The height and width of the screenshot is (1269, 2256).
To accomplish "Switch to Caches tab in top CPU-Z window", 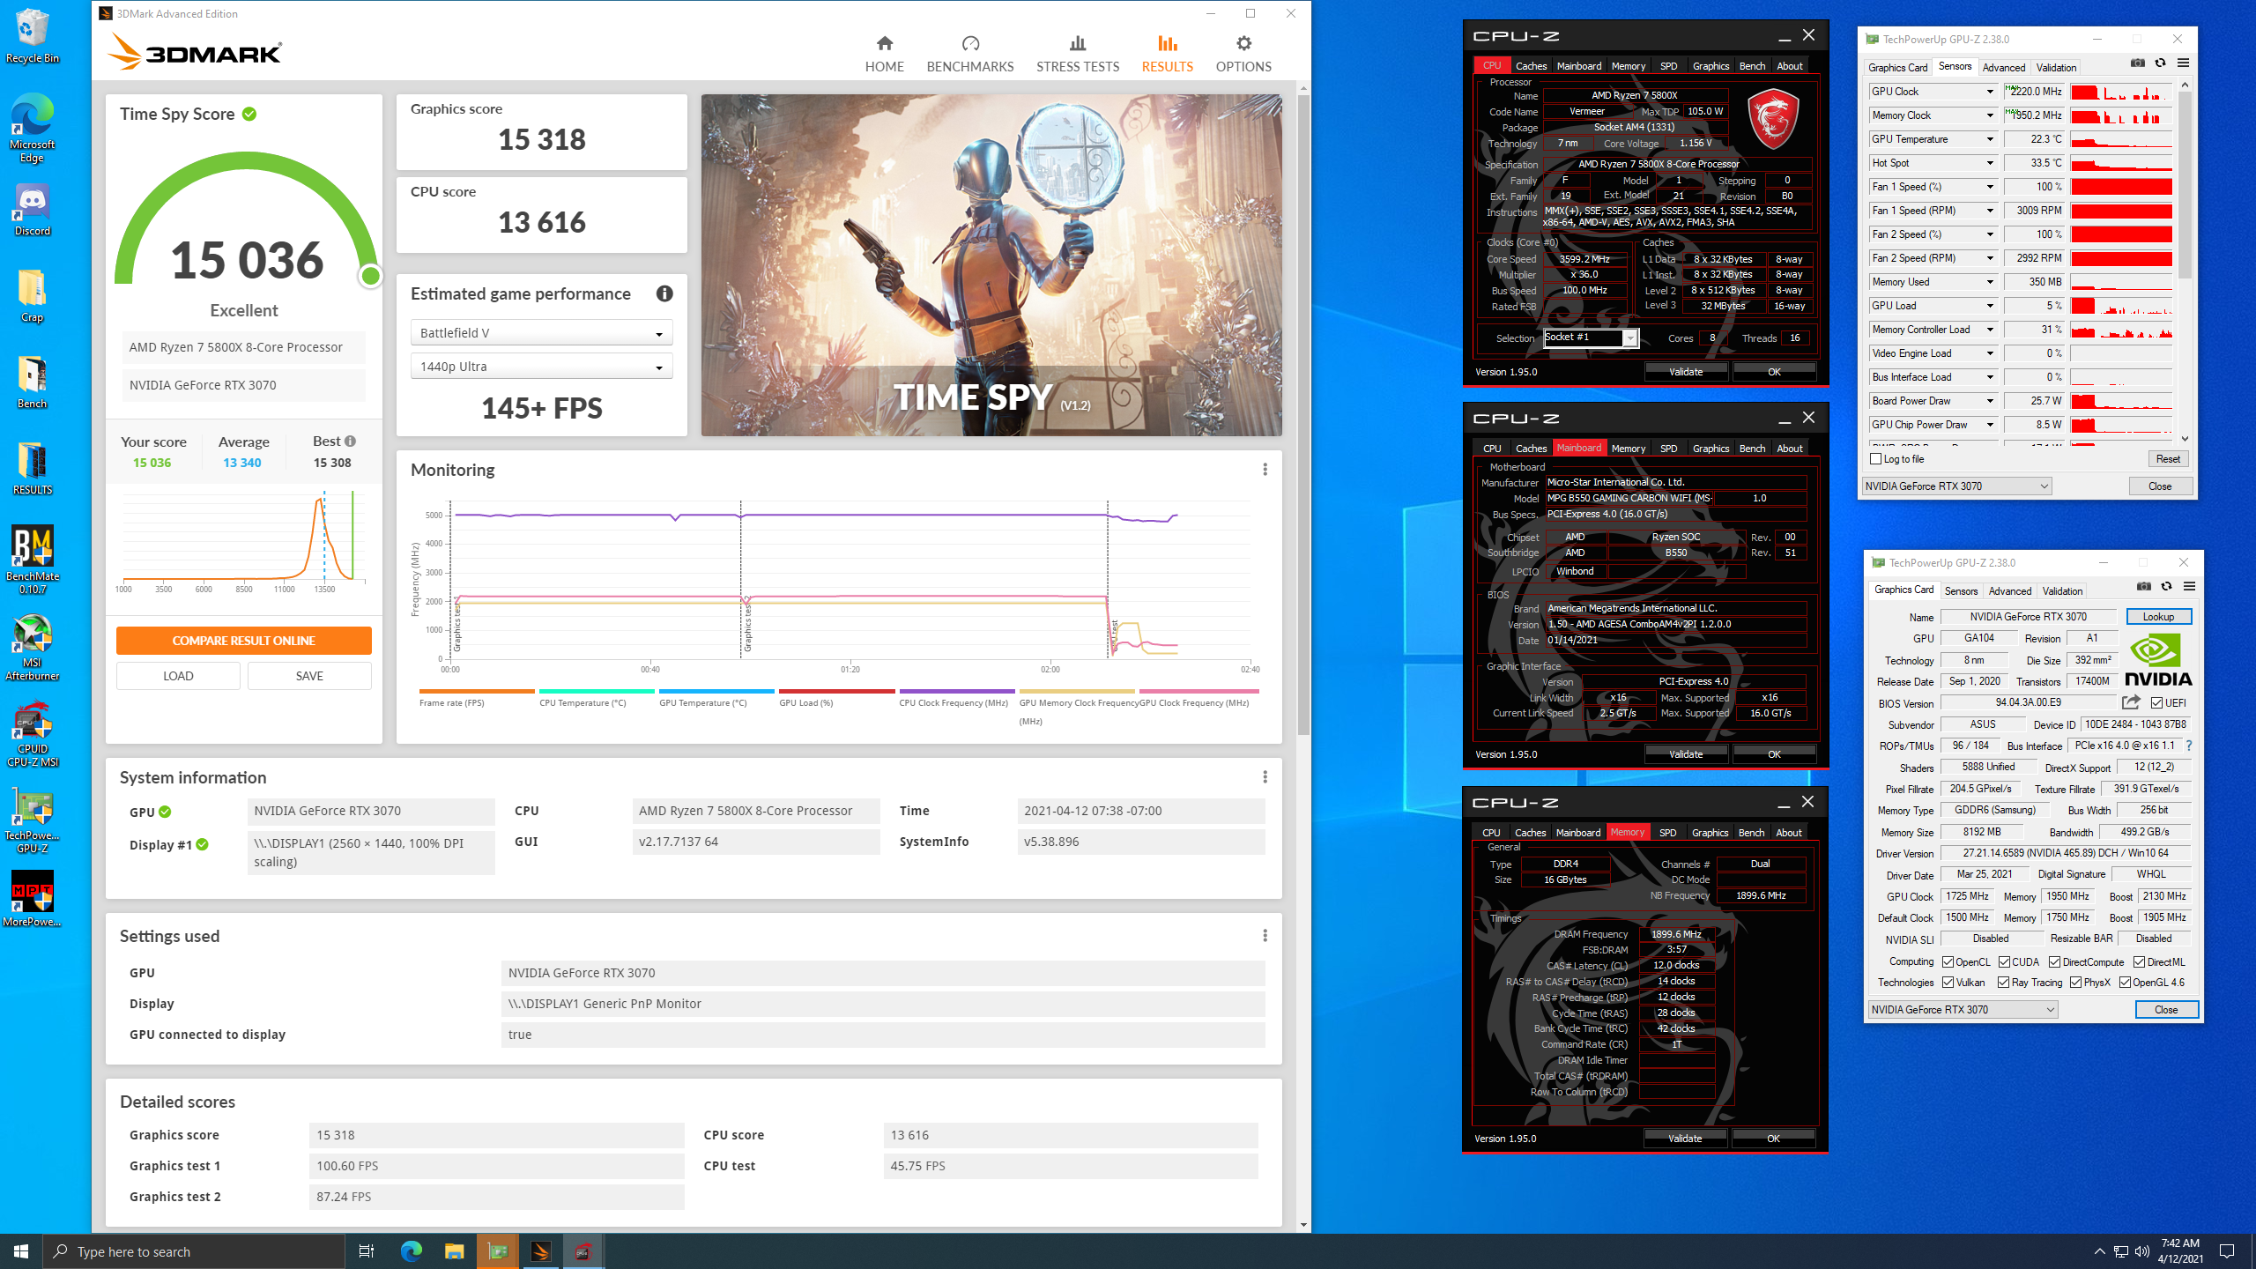I will pos(1531,66).
